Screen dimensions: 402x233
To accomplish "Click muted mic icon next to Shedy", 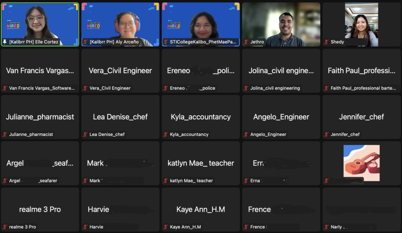I will [x=326, y=42].
